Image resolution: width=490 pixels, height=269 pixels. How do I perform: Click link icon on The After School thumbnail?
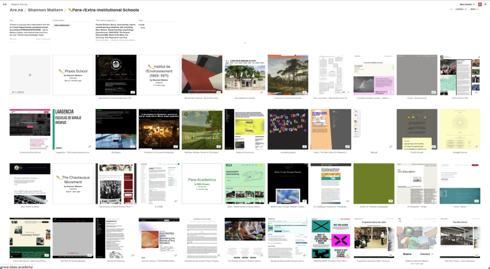(477, 255)
